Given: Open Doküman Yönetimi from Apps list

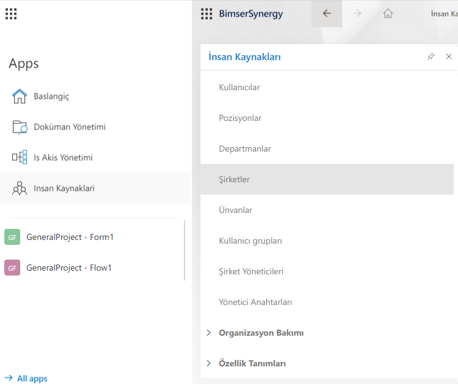Looking at the screenshot, I should [x=69, y=127].
